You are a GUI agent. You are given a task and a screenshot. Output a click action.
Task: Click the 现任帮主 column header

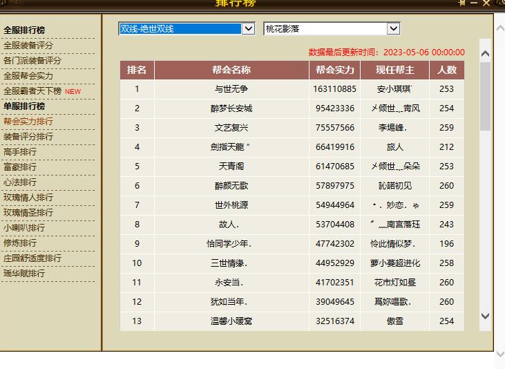[395, 70]
